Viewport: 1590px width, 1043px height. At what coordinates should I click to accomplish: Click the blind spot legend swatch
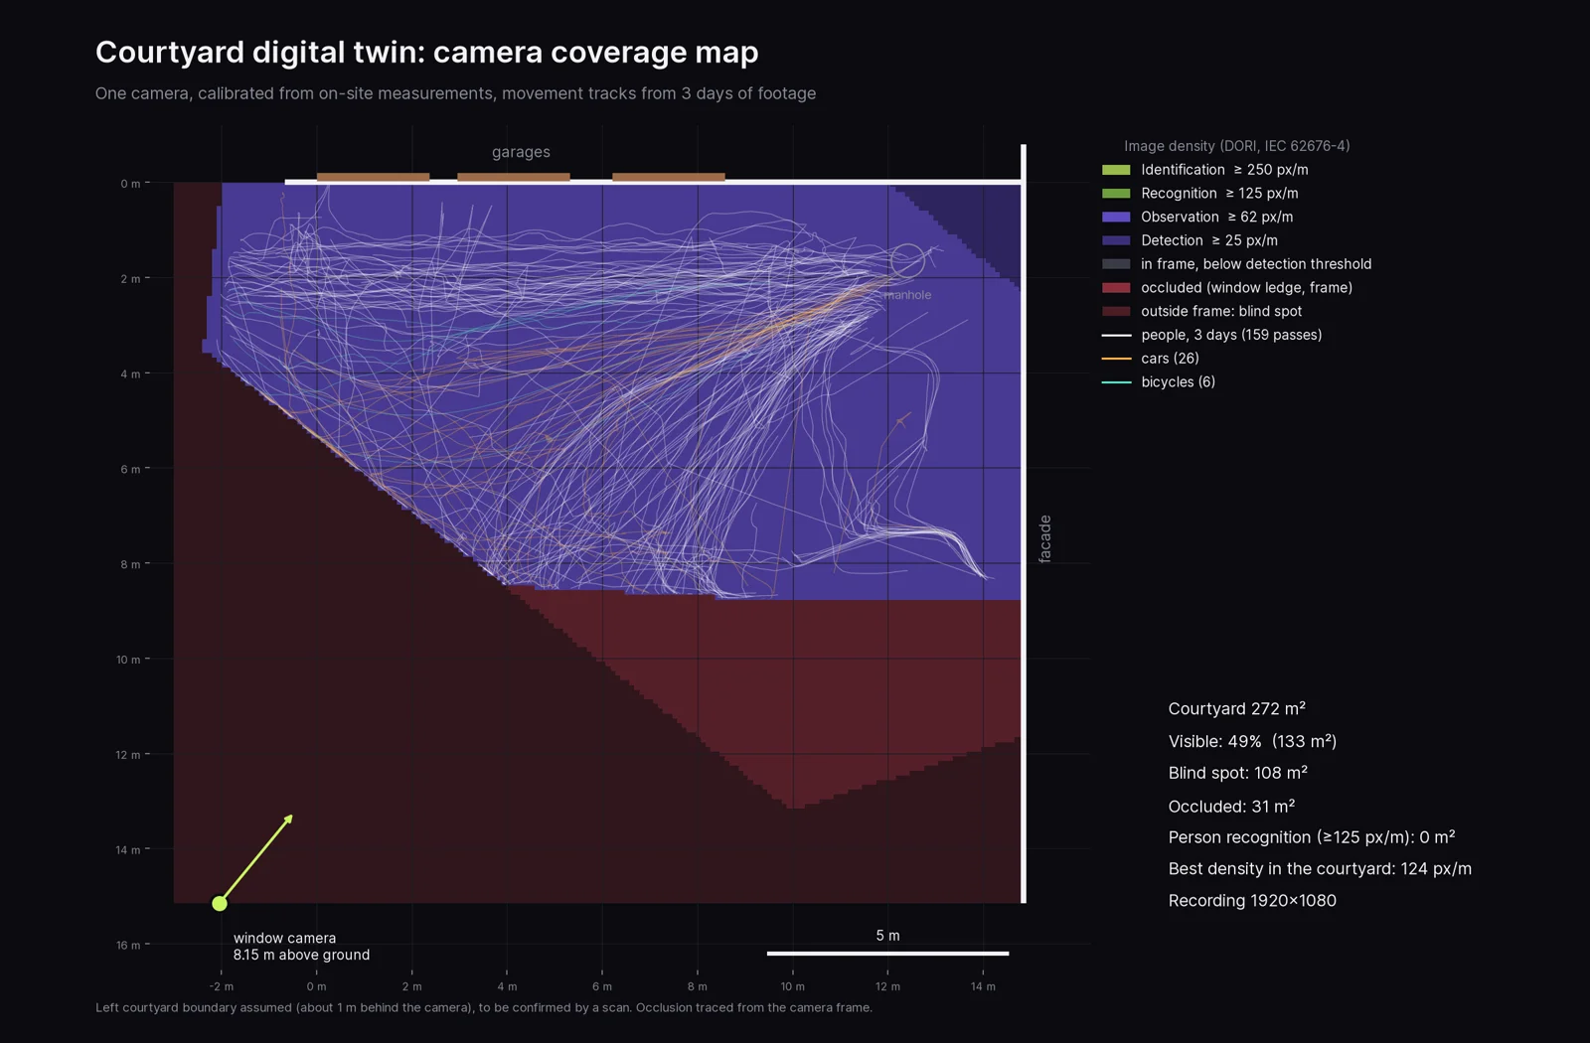1116,311
